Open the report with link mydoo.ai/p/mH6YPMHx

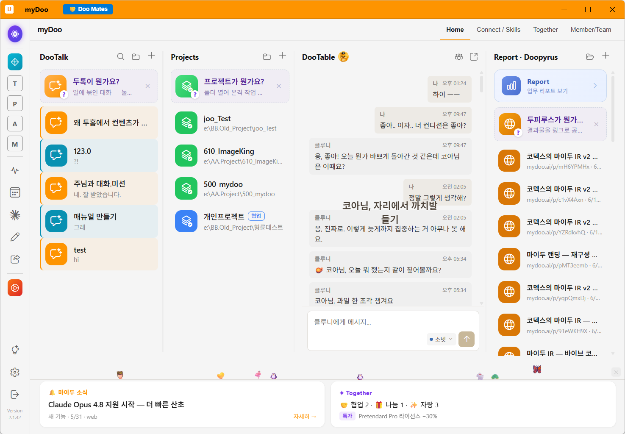coord(550,161)
